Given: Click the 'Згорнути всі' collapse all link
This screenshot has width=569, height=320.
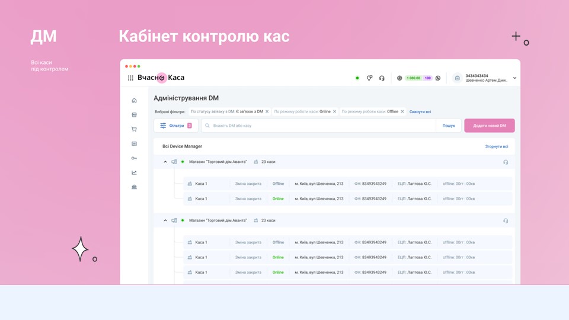Looking at the screenshot, I should [x=496, y=146].
